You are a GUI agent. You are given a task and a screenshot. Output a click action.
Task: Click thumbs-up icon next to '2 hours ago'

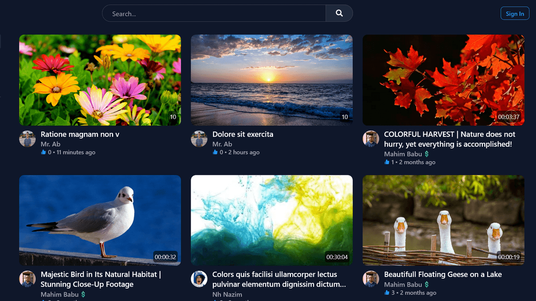tap(215, 152)
